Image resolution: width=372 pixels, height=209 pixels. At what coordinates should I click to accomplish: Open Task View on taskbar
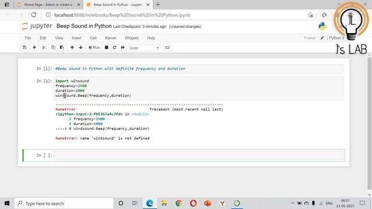pyautogui.click(x=135, y=203)
